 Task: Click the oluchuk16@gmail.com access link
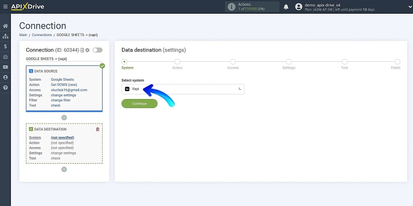pos(69,90)
